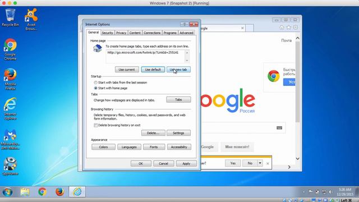359x202 pixels.
Task: Switch to the Advanced tab
Action: tap(186, 33)
